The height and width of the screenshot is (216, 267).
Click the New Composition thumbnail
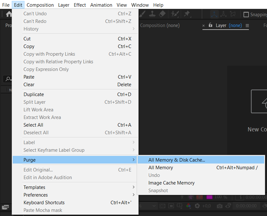(259, 101)
